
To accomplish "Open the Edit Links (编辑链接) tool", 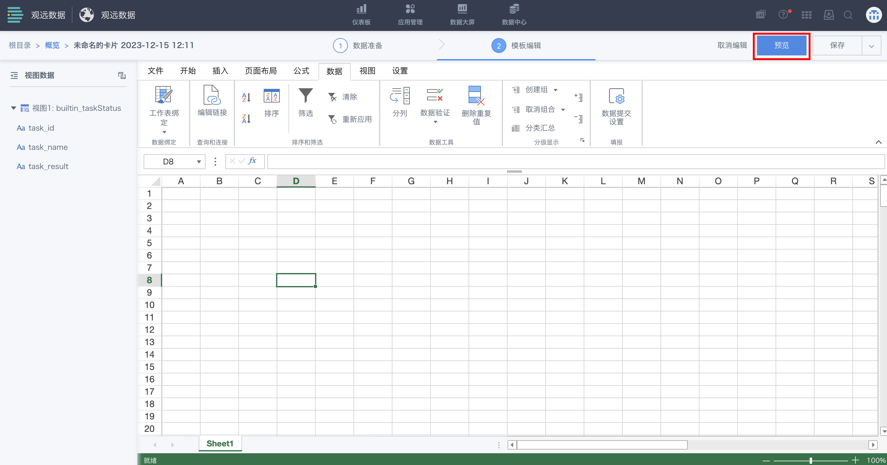I will [x=212, y=95].
